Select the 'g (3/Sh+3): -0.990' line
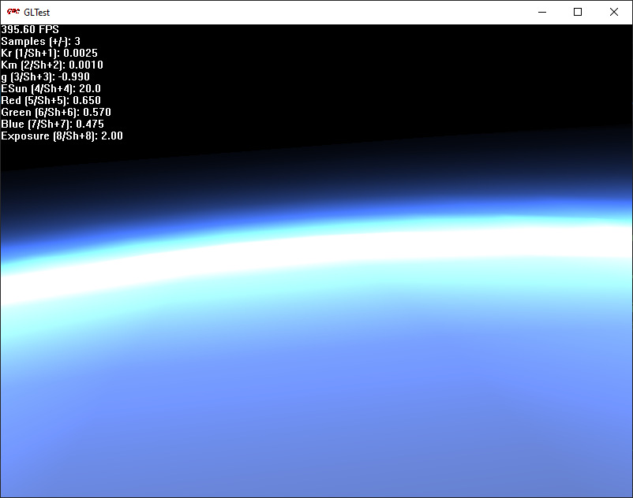This screenshot has width=633, height=498. coord(45,77)
